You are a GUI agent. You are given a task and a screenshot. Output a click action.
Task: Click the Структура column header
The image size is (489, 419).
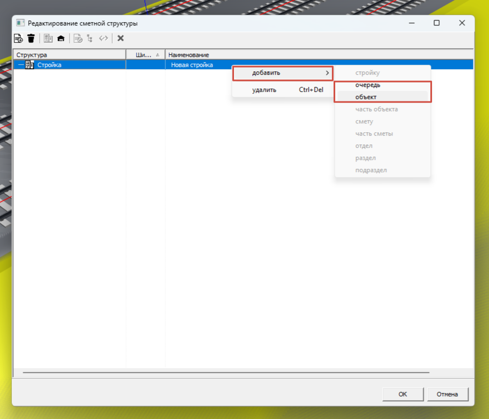pyautogui.click(x=70, y=55)
